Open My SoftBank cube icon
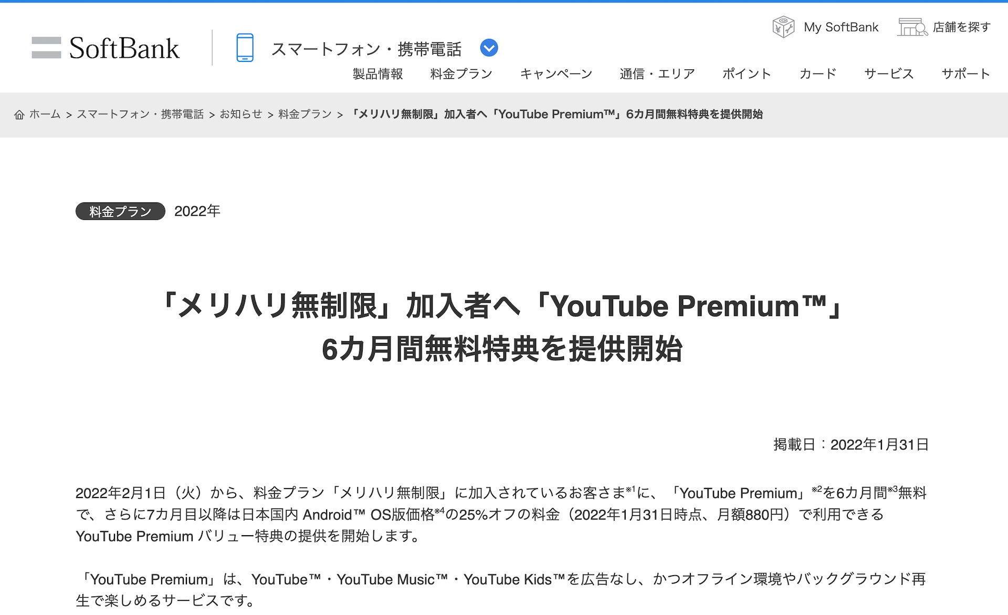 click(x=783, y=27)
